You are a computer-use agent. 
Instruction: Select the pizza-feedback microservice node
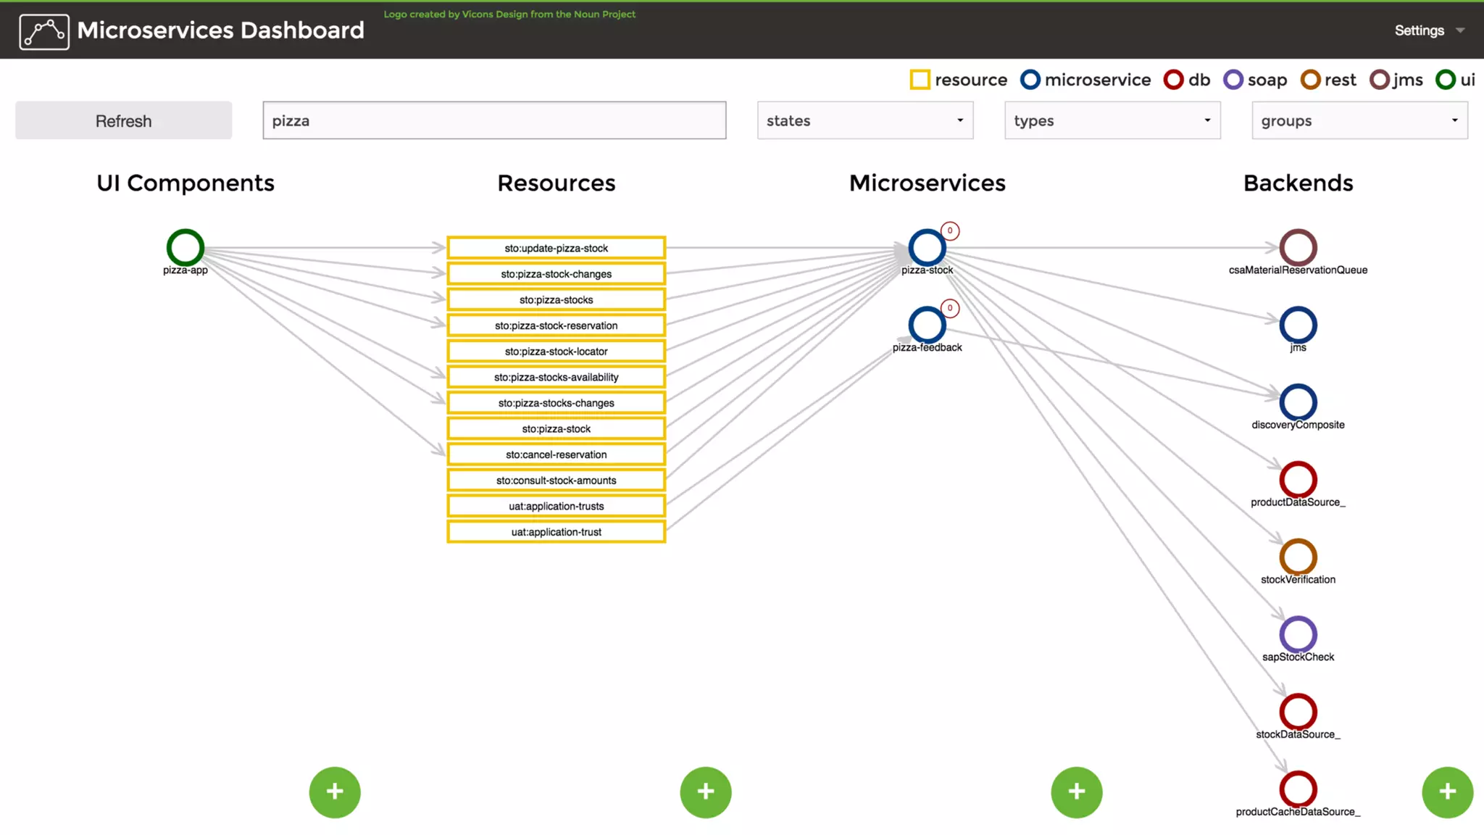click(927, 325)
